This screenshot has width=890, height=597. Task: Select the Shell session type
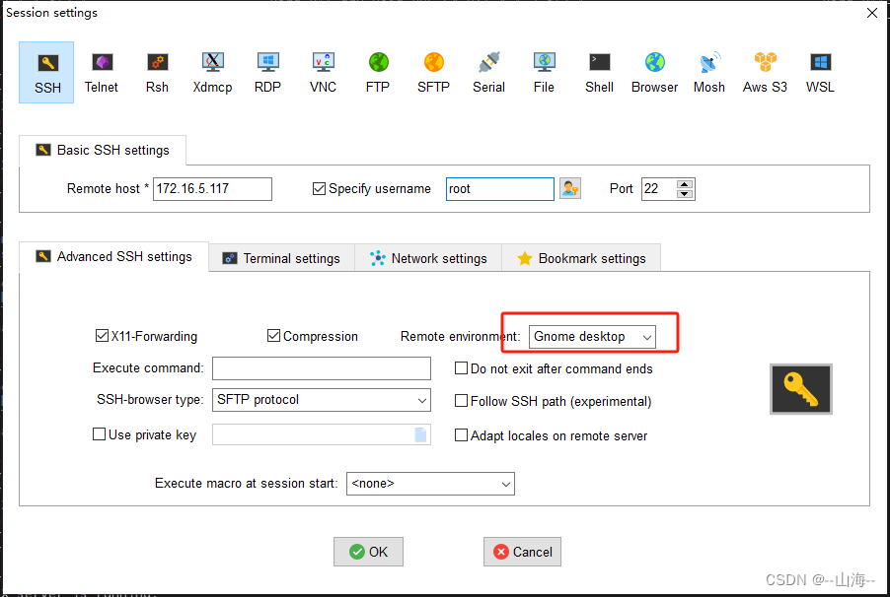[599, 72]
